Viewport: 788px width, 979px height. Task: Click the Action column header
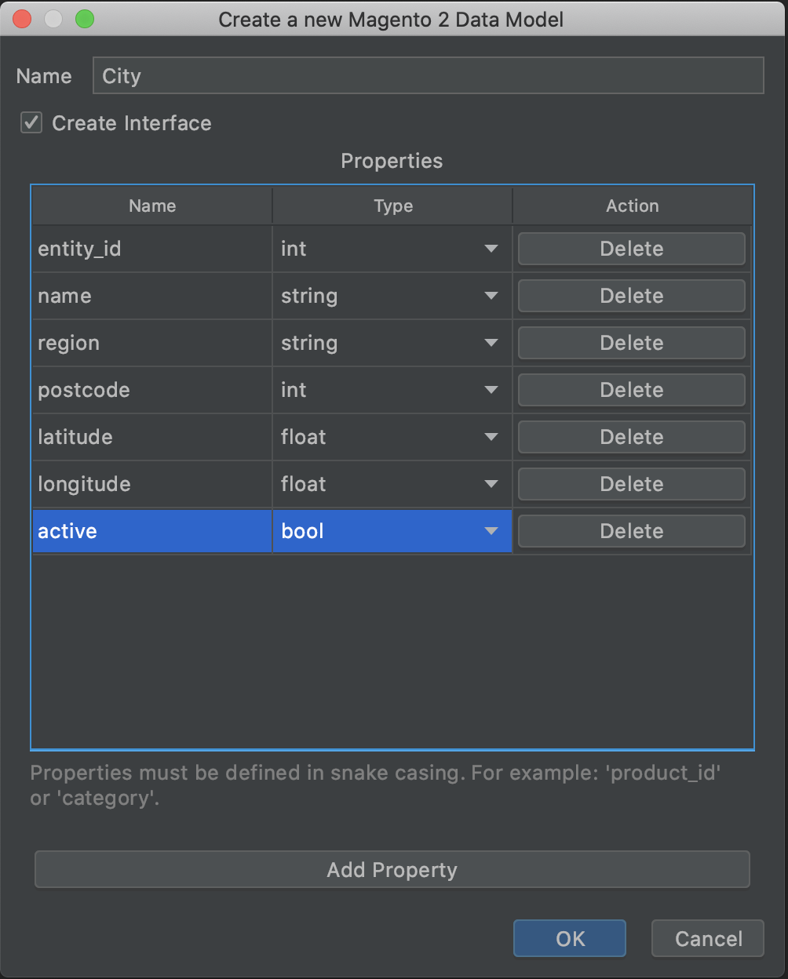pyautogui.click(x=633, y=206)
